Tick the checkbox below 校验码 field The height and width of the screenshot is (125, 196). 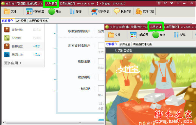(x=100, y=103)
